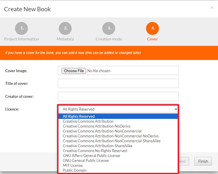Choose GNU General Public License
Screen dimensions: 218x174
click(86, 160)
